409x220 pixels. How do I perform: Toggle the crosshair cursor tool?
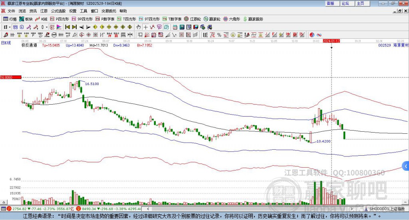click(145, 27)
